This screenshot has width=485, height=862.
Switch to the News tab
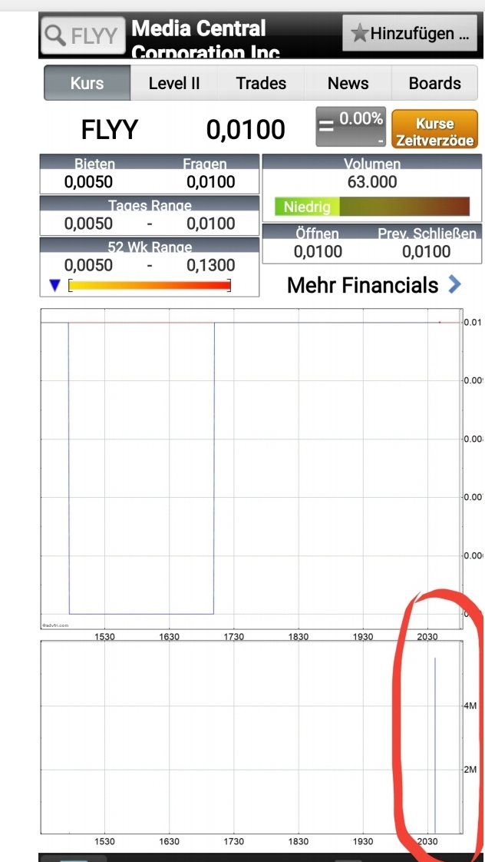click(348, 82)
